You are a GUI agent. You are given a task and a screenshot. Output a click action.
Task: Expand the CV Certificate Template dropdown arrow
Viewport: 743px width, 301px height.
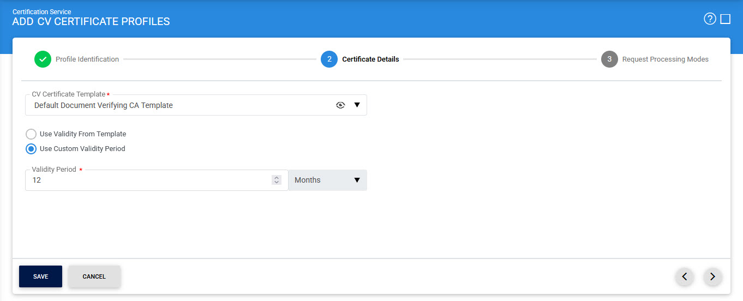[357, 105]
